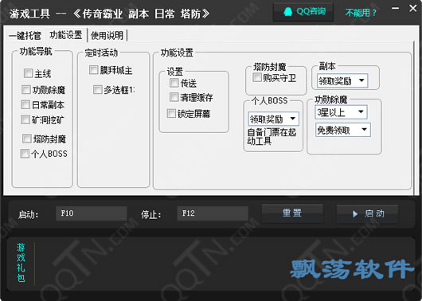Click the 停止 hotkey field showing F12
The height and width of the screenshot is (301, 422).
[x=213, y=213]
